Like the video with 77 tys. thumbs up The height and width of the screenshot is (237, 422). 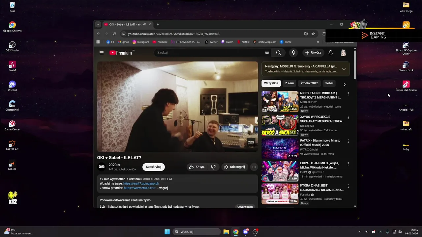(197, 167)
